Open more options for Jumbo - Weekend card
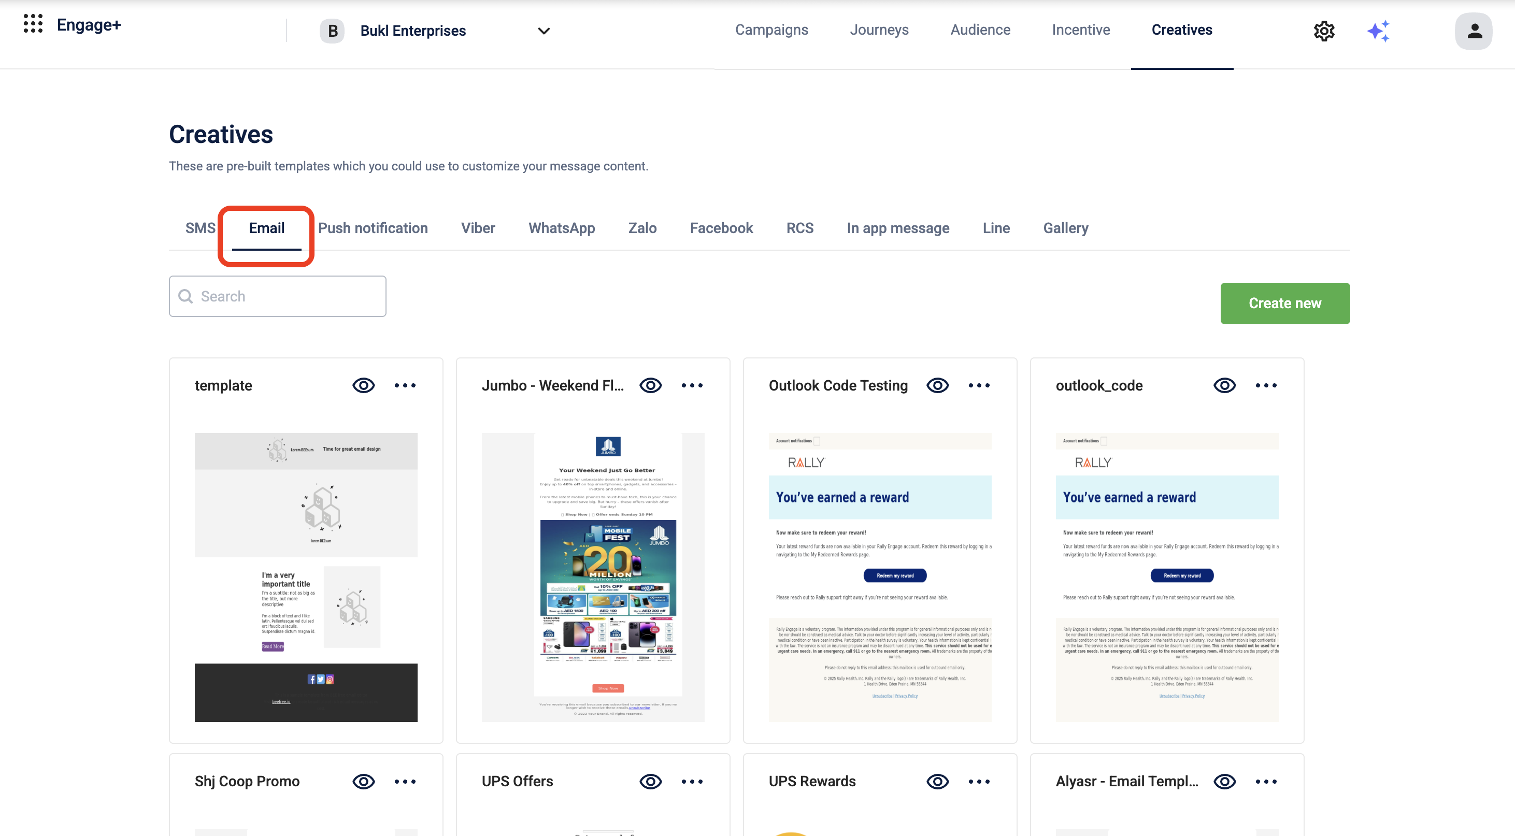Viewport: 1515px width, 836px height. pyautogui.click(x=692, y=386)
